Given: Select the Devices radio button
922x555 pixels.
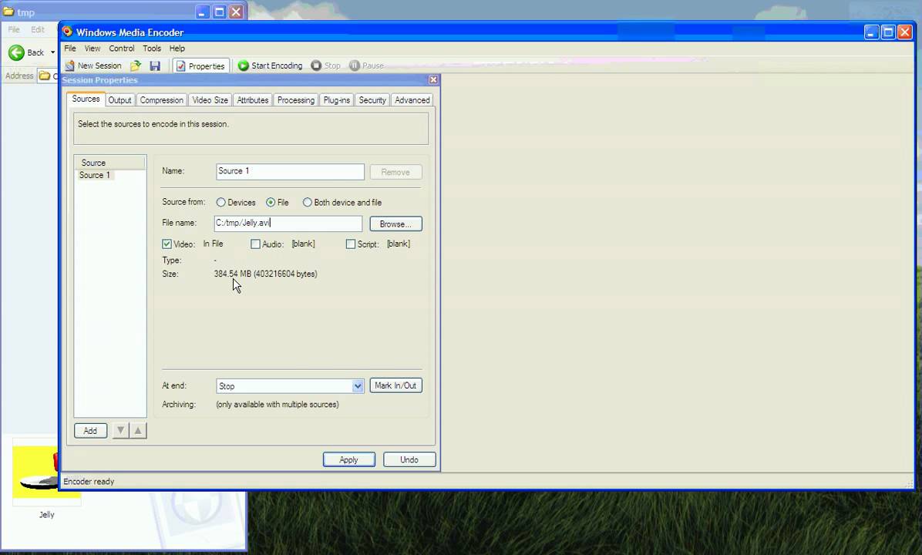Looking at the screenshot, I should [x=221, y=202].
